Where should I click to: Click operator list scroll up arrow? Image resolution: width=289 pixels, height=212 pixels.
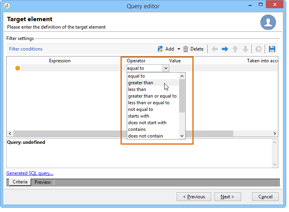[182, 76]
